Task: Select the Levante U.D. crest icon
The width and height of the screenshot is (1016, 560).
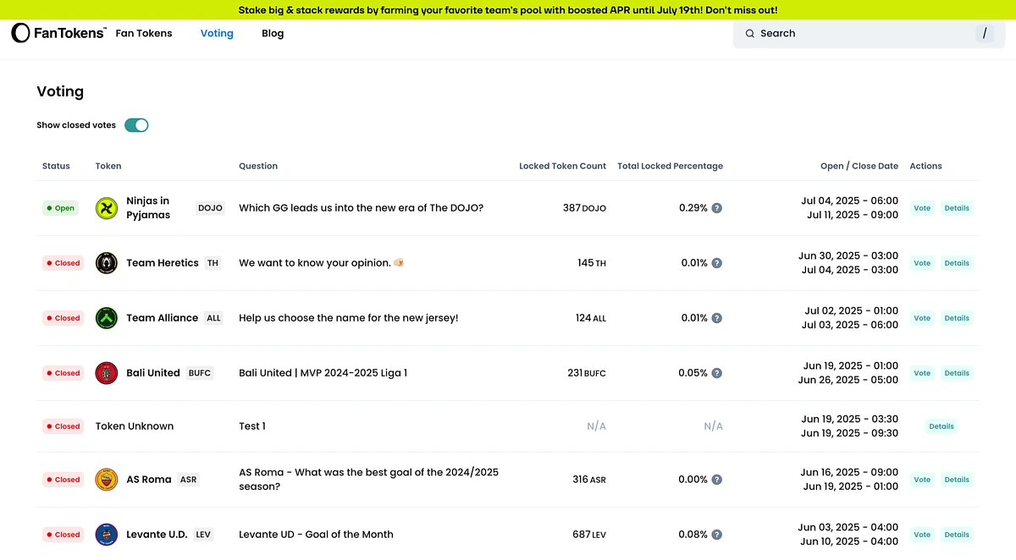Action: (x=106, y=534)
